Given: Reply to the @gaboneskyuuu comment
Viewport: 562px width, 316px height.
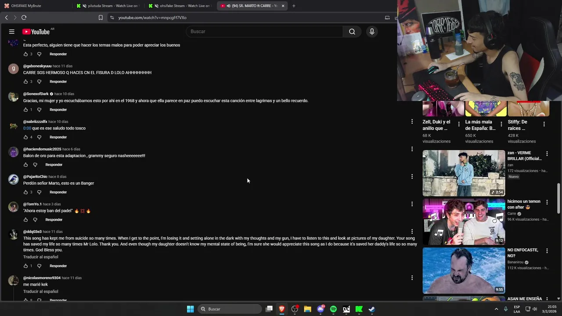Looking at the screenshot, I should pyautogui.click(x=58, y=82).
